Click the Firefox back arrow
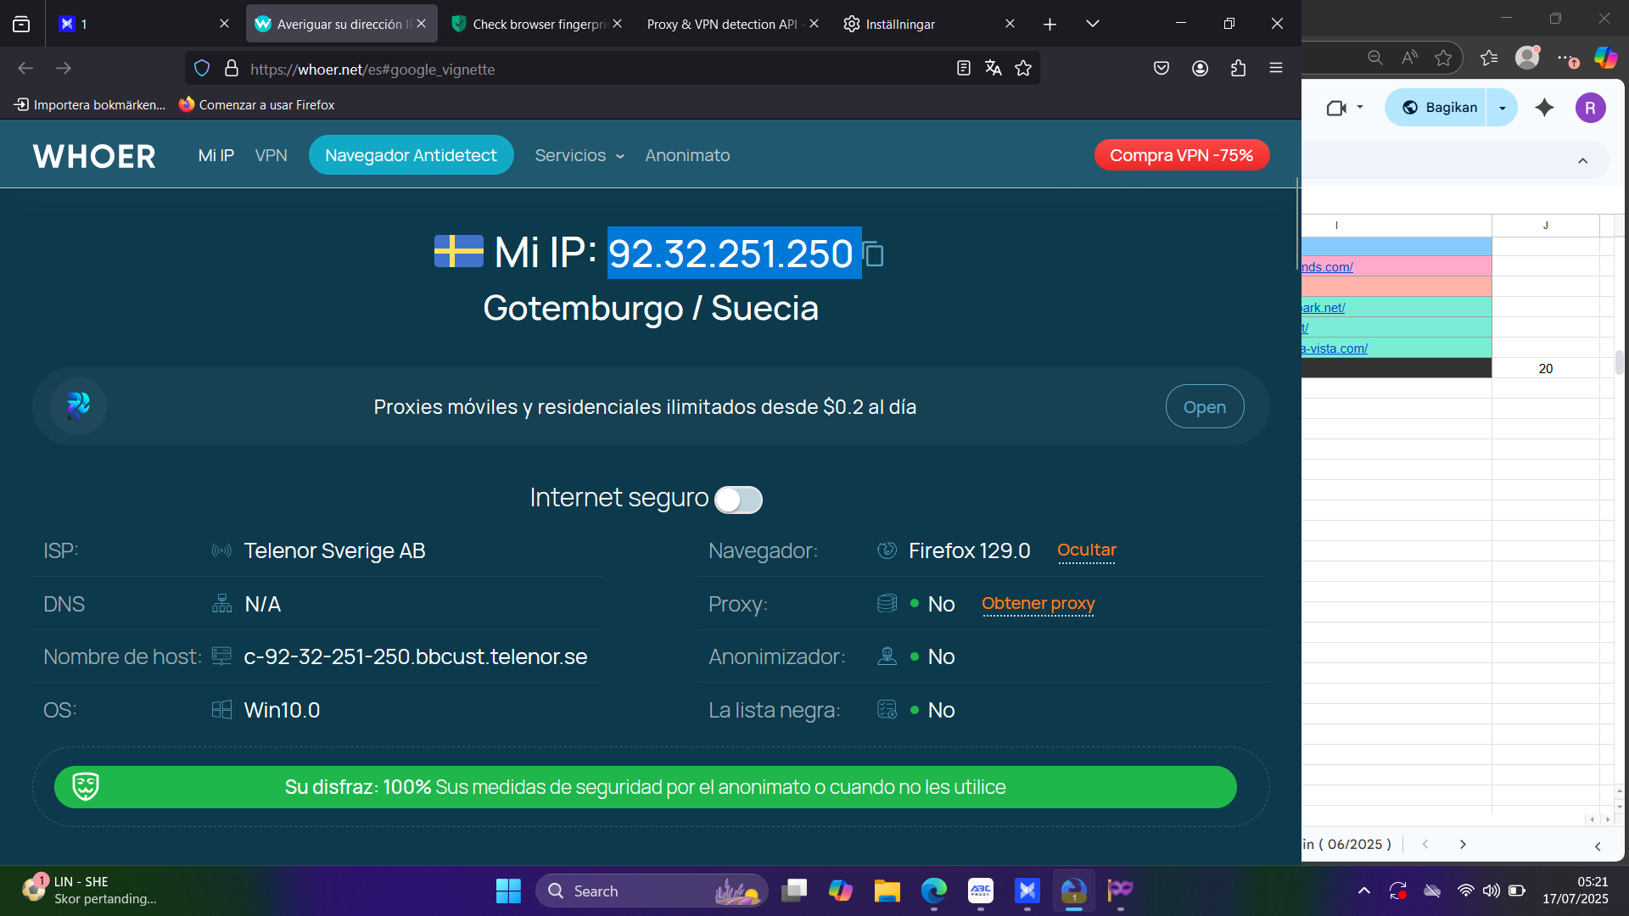 (25, 69)
